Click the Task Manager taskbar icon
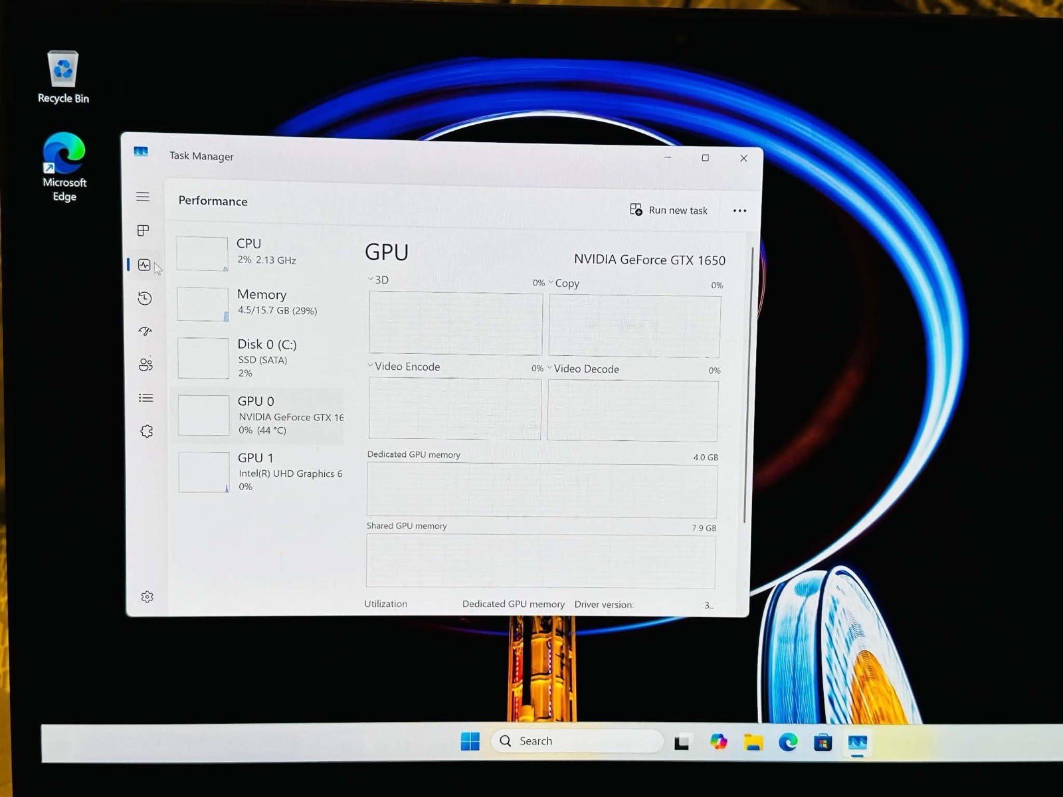Viewport: 1063px width, 797px height. [858, 743]
